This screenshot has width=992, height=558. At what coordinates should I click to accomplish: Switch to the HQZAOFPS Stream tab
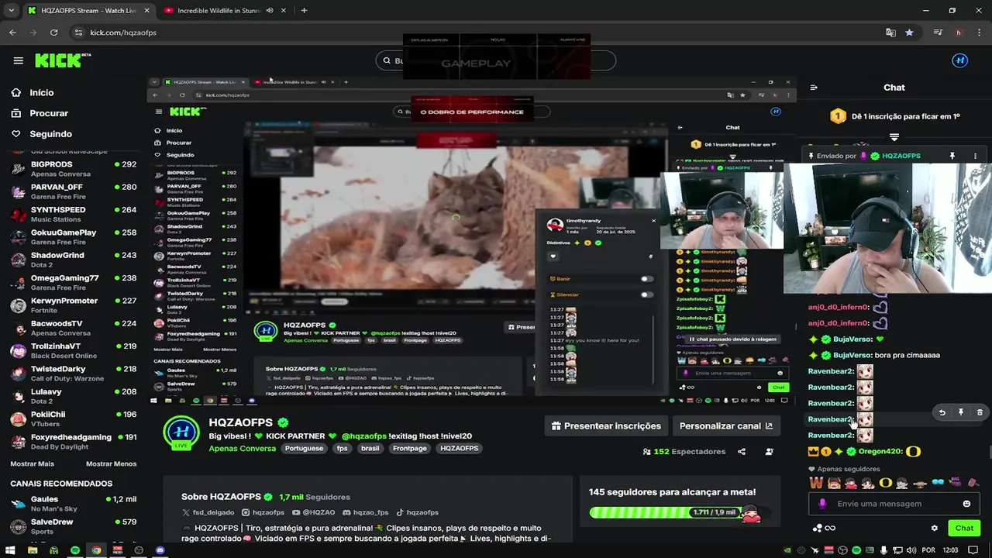[88, 10]
